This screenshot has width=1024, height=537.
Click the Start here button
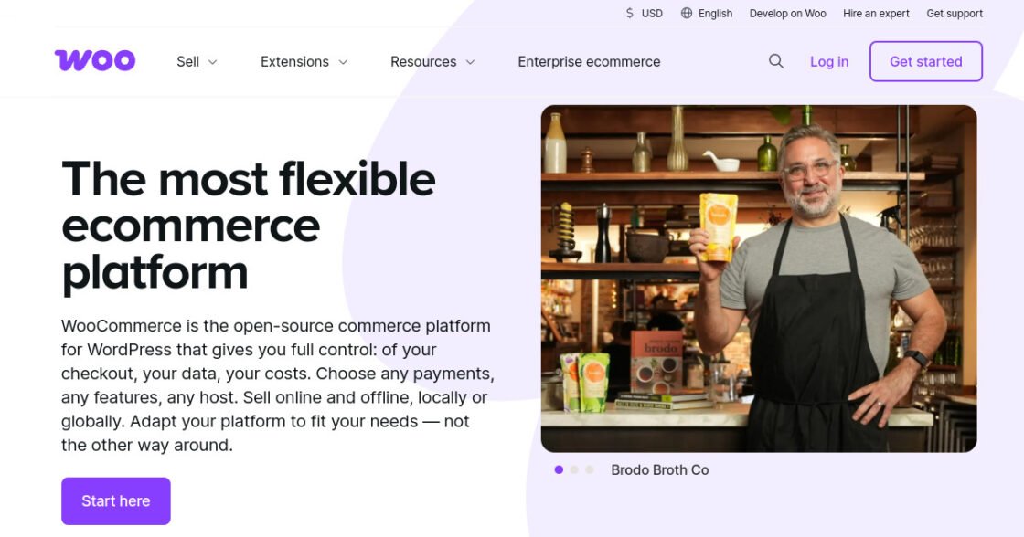click(115, 501)
